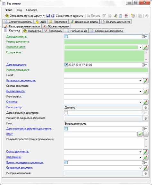The height and width of the screenshot is (185, 152).
Task: Enable the Время последнего просмотра checkbox
Action: (66, 163)
